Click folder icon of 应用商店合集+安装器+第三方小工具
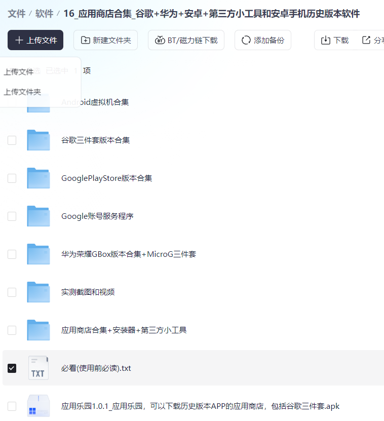 [39, 330]
